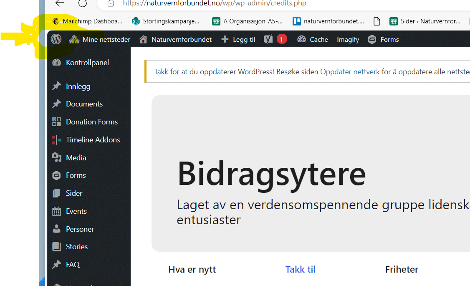Viewport: 470px width, 286px height.
Task: Open Documents in sidebar menu
Action: (84, 104)
